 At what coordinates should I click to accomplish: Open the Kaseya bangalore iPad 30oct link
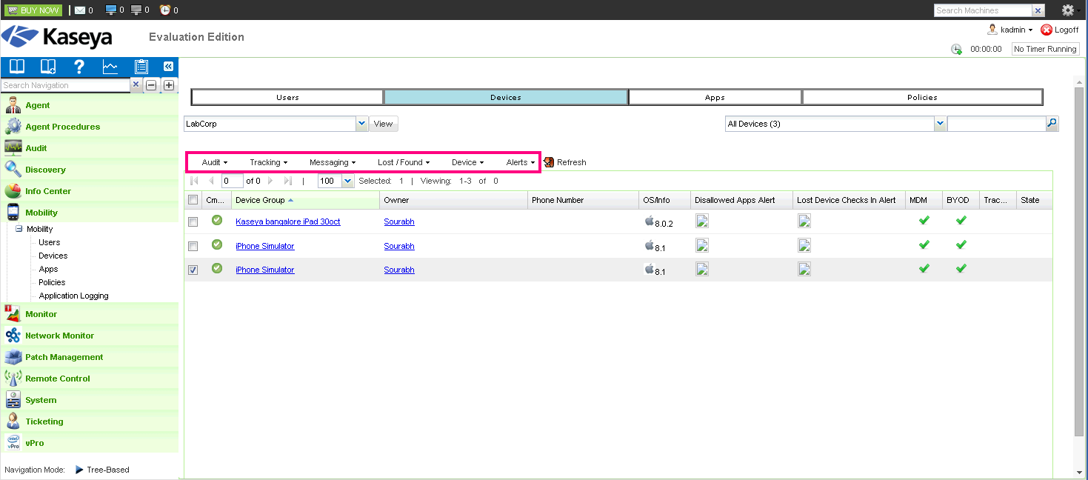coord(288,221)
